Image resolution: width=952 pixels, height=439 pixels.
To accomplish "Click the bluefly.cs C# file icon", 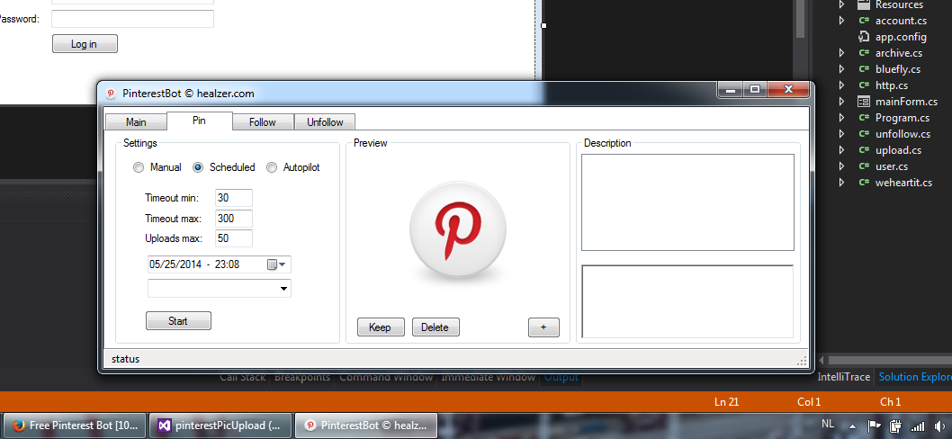I will pos(864,69).
